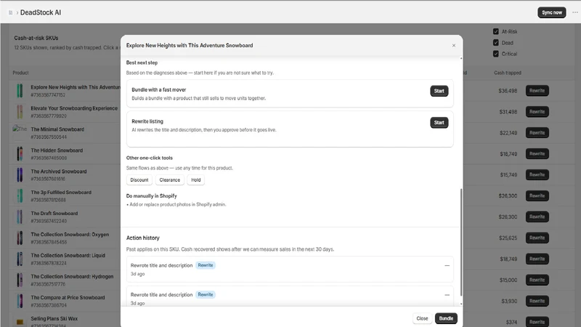This screenshot has width=581, height=327.
Task: Click Rewrite tag on second history entry
Action: click(x=206, y=295)
